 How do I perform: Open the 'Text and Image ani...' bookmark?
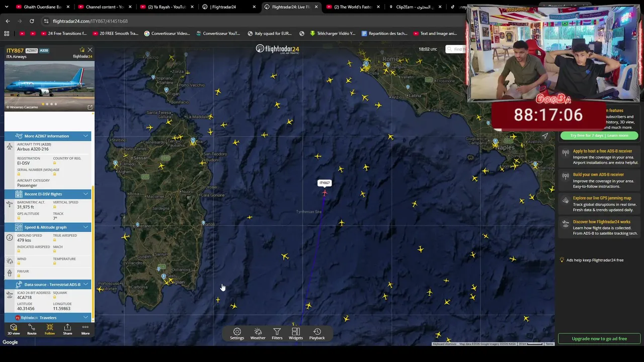[x=435, y=34]
